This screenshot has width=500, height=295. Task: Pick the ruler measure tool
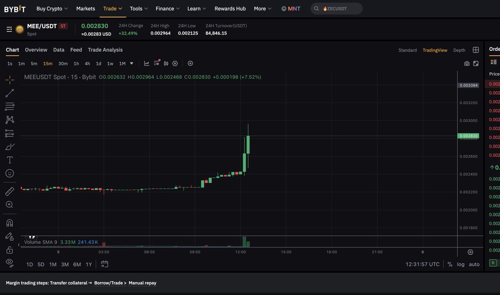[x=10, y=191]
